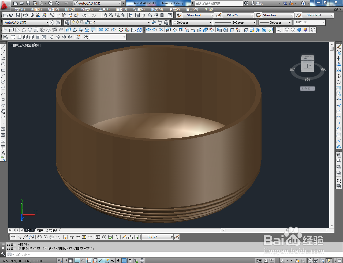This screenshot has width=343, height=263.
Task: Toggle layer freeze sun icon
Action: [77, 22]
